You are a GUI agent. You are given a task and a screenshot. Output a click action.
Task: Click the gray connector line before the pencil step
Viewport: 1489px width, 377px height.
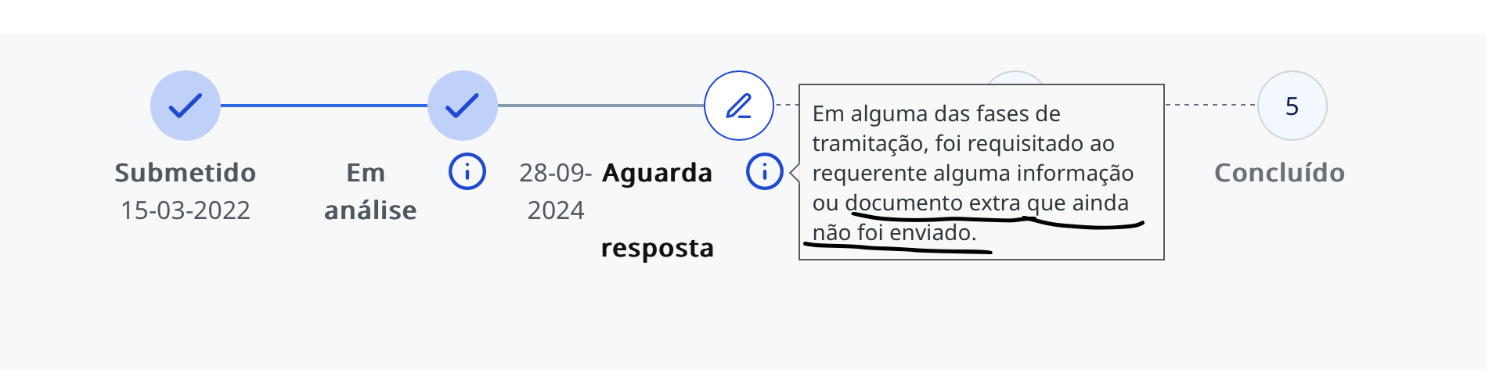pos(600,105)
